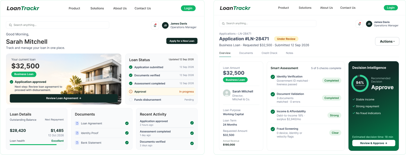Screen dimensions: 406x155
Task: Click Login button in left dashboard
Action: 188,8
